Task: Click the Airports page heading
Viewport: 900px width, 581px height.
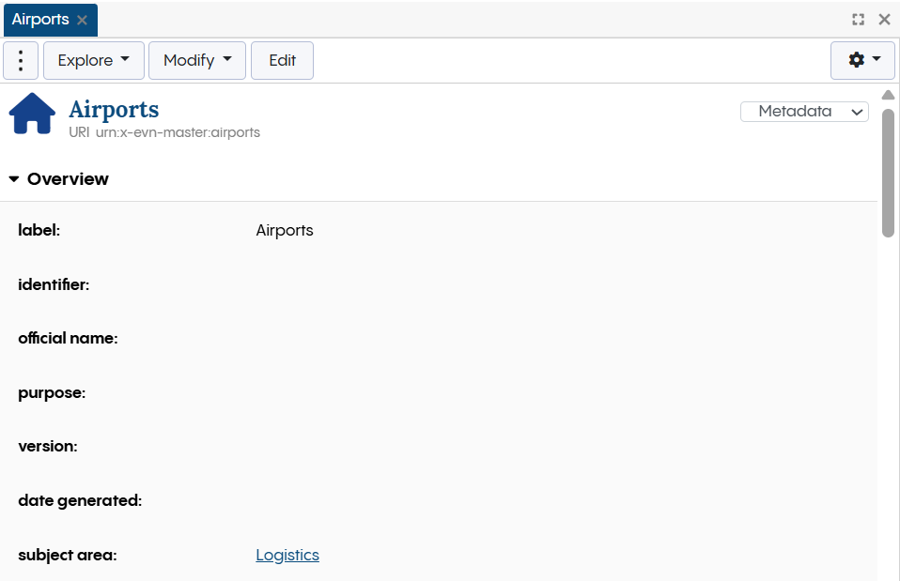Action: point(113,110)
